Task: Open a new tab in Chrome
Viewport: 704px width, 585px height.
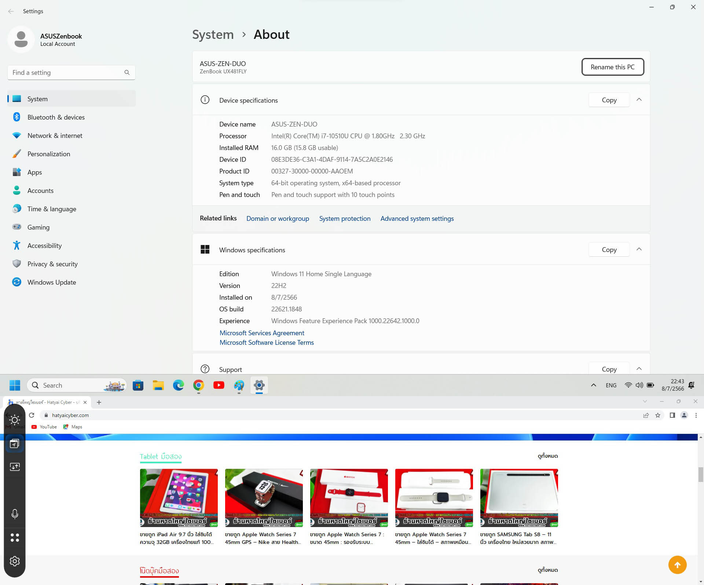Action: [x=99, y=402]
